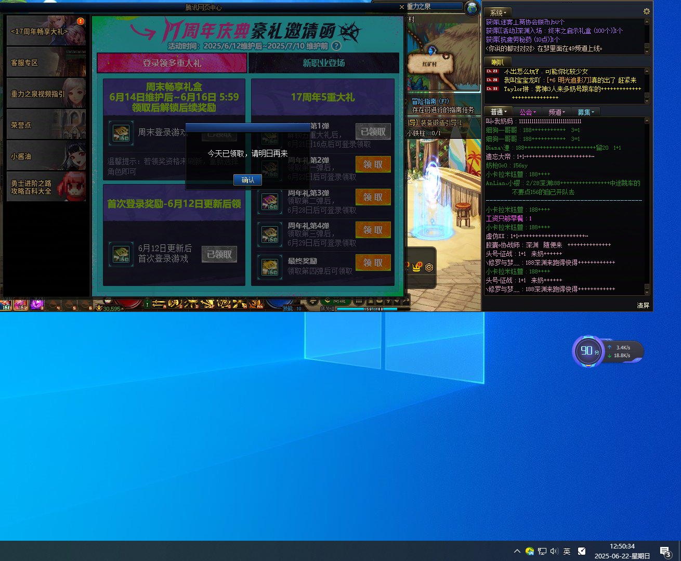Click the round gold C coin icon
This screenshot has height=561, width=681.
pyautogui.click(x=429, y=267)
